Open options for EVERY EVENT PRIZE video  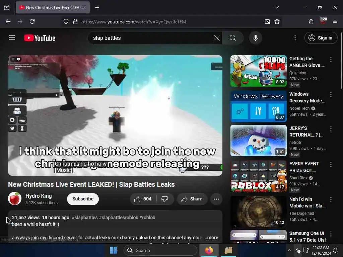331,164
